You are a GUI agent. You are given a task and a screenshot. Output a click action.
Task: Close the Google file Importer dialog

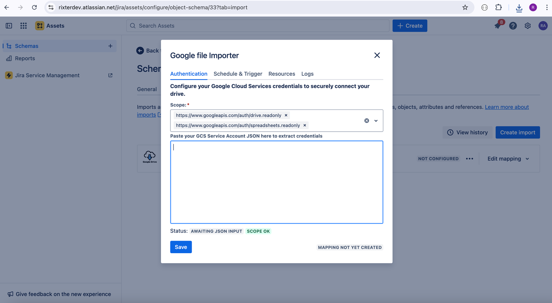(377, 55)
